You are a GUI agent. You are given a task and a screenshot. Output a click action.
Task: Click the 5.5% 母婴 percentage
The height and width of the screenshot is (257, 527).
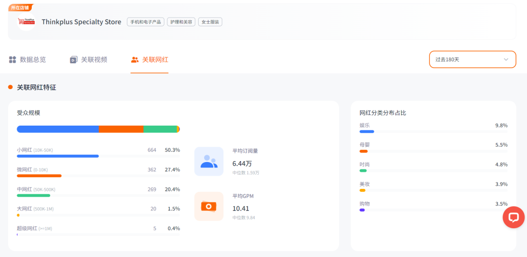pyautogui.click(x=501, y=145)
